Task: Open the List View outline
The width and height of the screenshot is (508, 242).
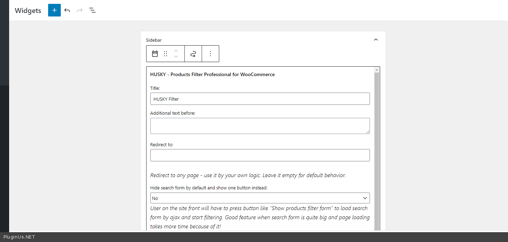Action: (x=92, y=10)
